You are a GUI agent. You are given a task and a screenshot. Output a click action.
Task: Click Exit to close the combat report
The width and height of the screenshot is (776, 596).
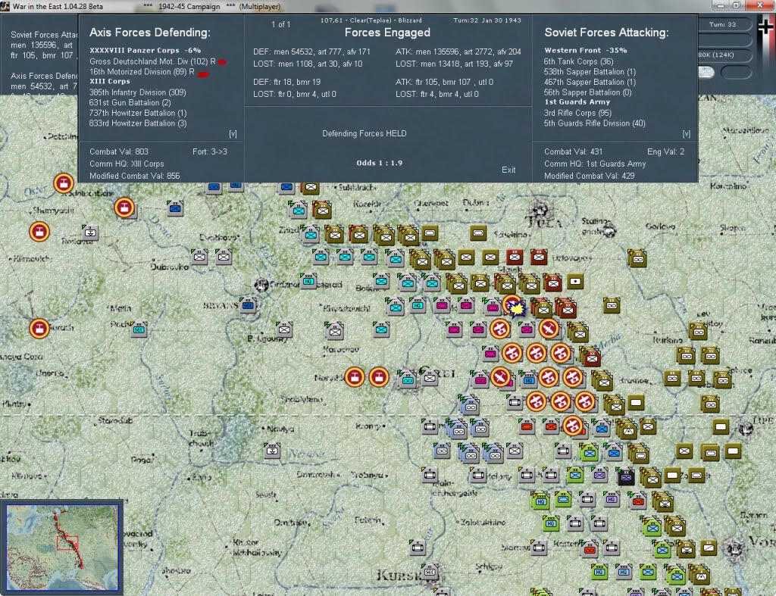point(508,170)
